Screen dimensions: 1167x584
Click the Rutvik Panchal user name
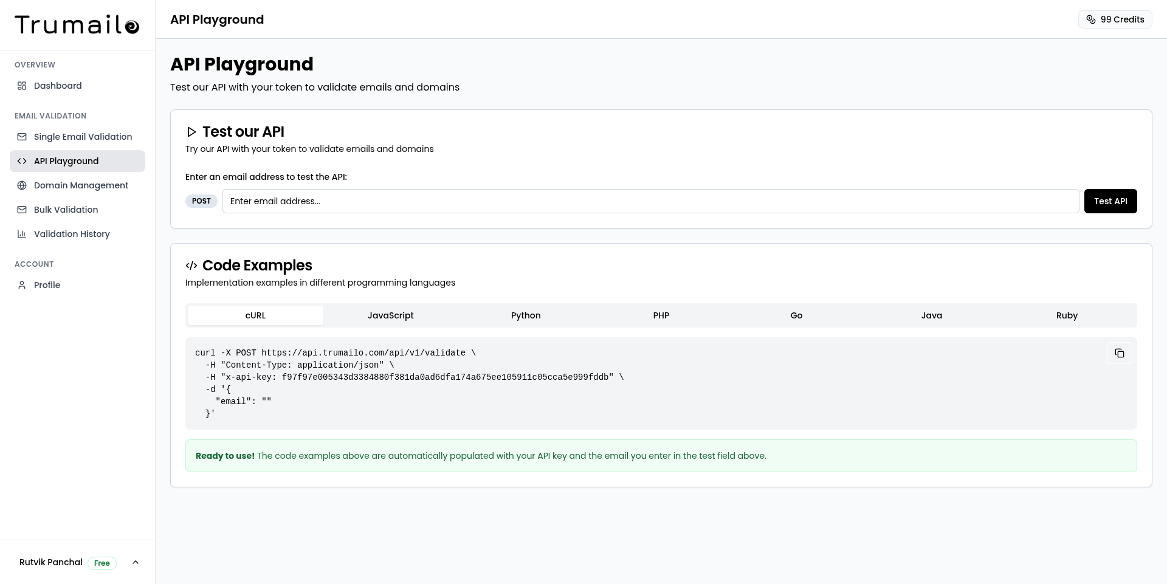coord(51,562)
